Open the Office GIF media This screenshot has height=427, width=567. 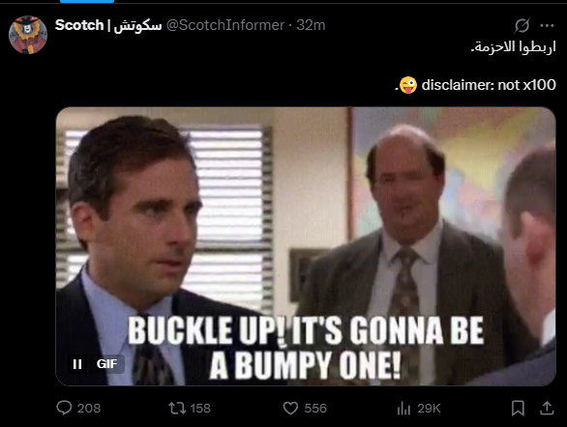306,246
